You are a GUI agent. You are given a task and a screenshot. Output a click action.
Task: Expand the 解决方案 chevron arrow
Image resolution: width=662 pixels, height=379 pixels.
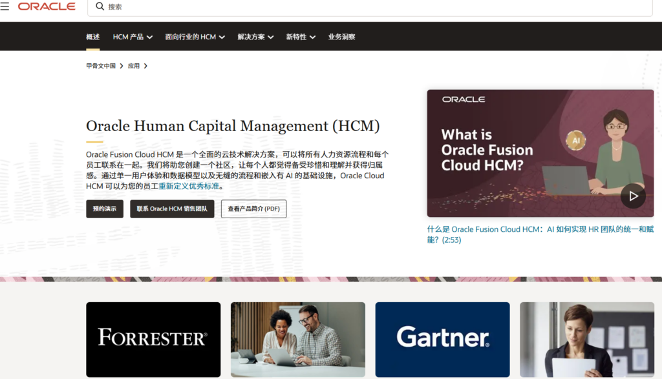pos(271,37)
